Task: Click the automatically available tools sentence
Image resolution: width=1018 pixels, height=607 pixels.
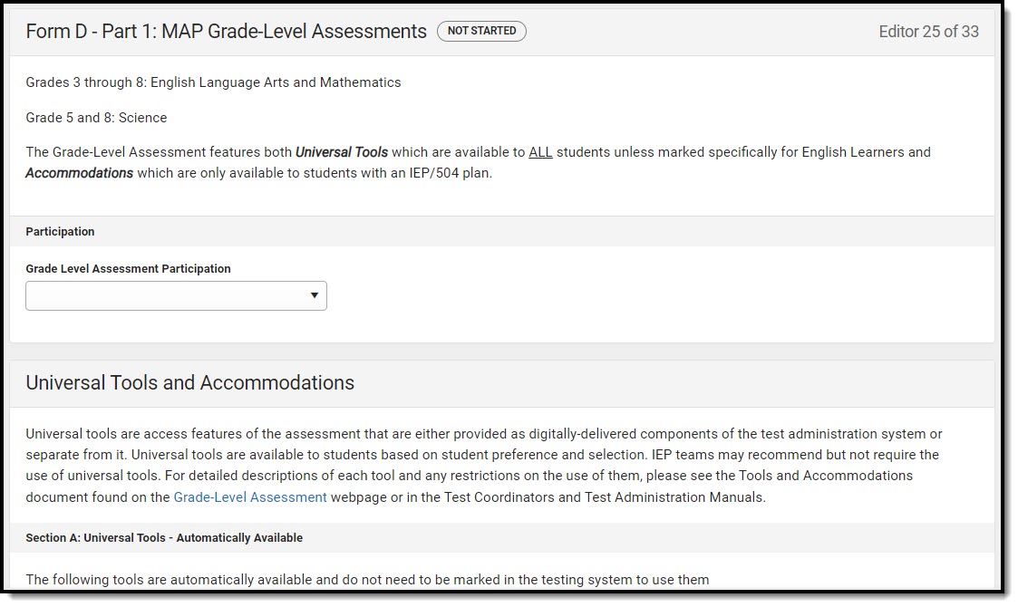Action: [x=367, y=580]
